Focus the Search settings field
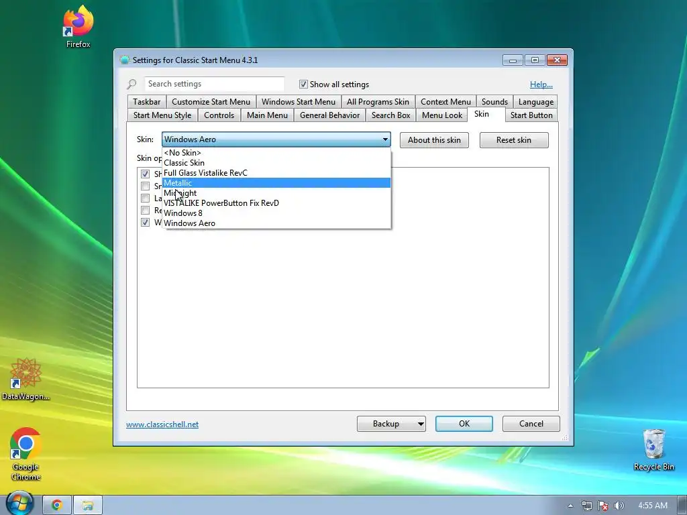 pos(214,84)
